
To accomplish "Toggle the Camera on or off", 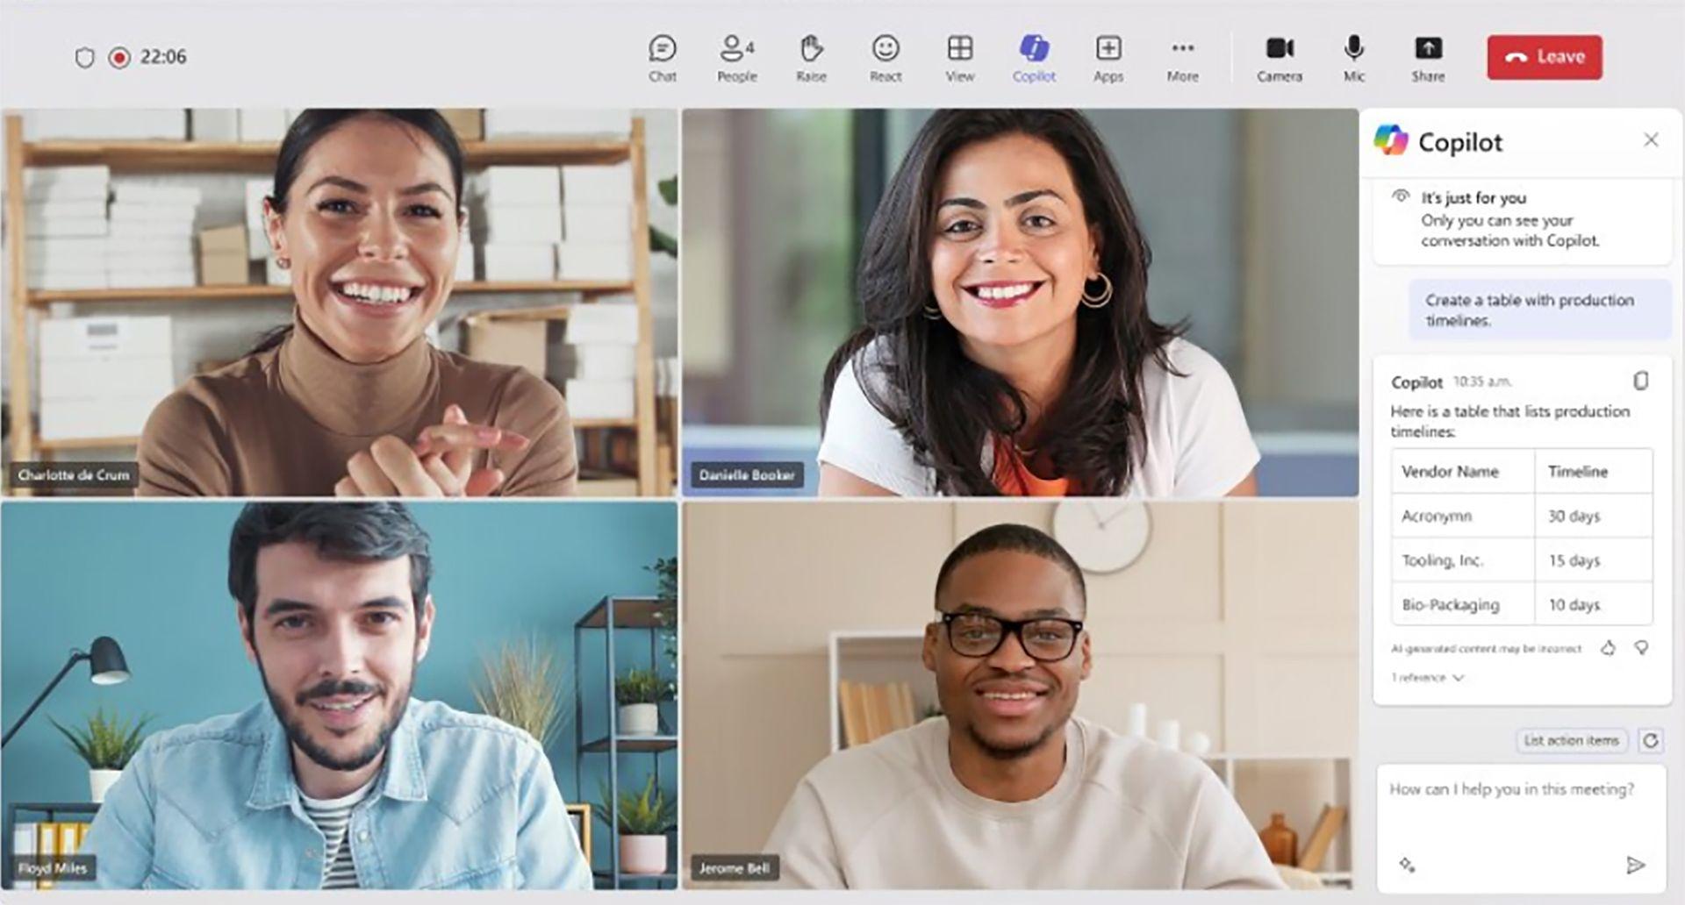I will (1280, 59).
